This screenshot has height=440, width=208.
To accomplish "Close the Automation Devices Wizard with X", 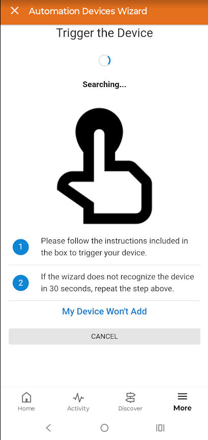I will [14, 11].
